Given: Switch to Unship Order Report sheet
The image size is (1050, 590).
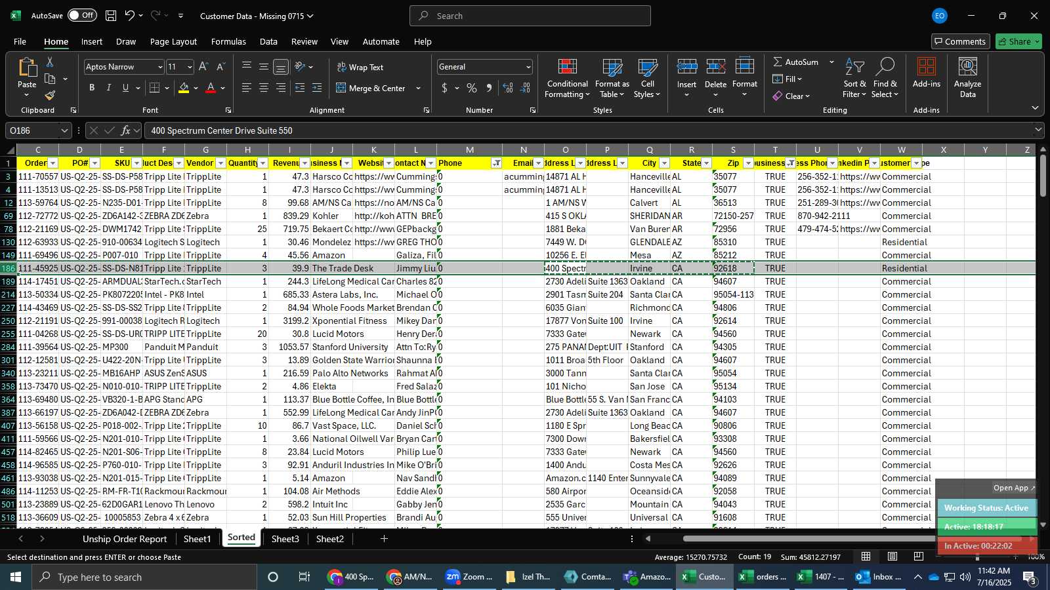Looking at the screenshot, I should click(x=125, y=539).
